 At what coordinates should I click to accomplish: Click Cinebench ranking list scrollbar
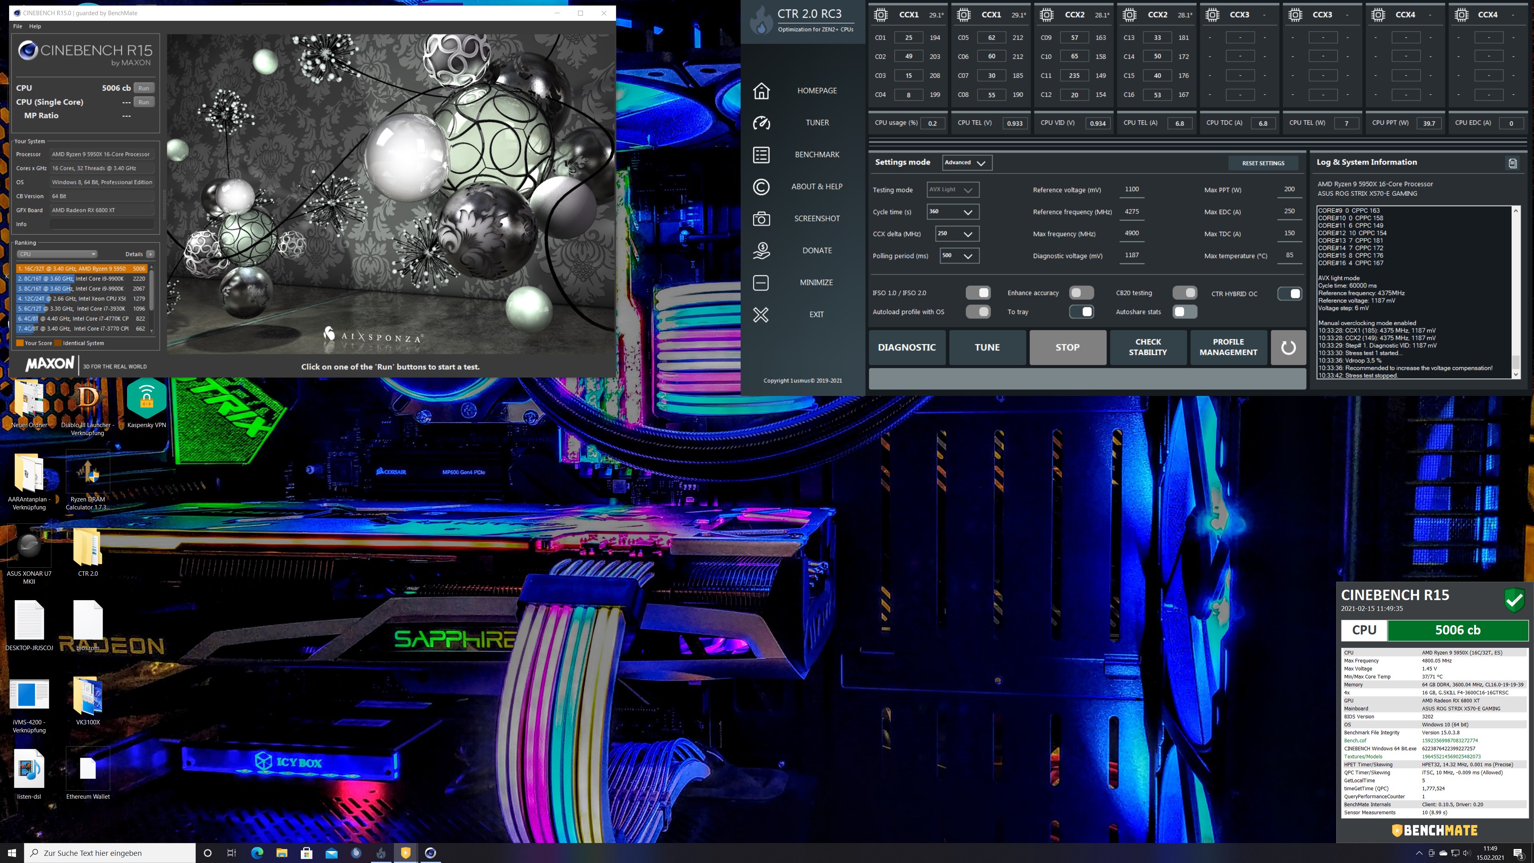coord(151,298)
